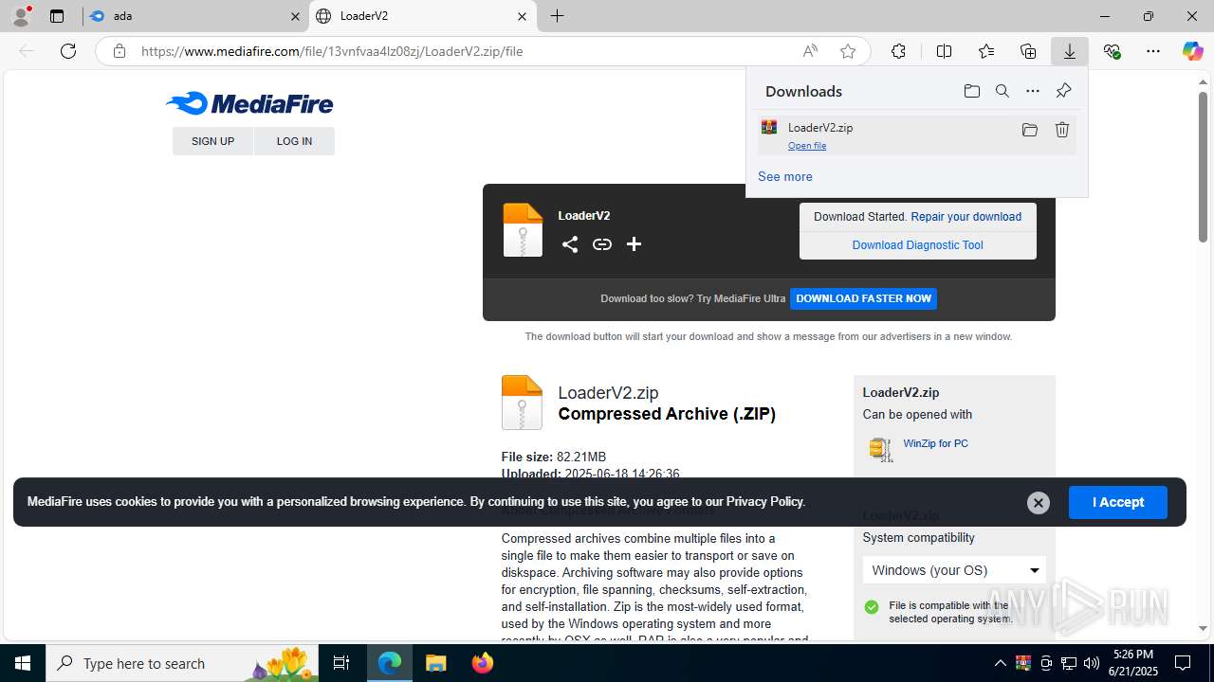
Task: Delete LoaderV2.zip download entry
Action: [1062, 130]
